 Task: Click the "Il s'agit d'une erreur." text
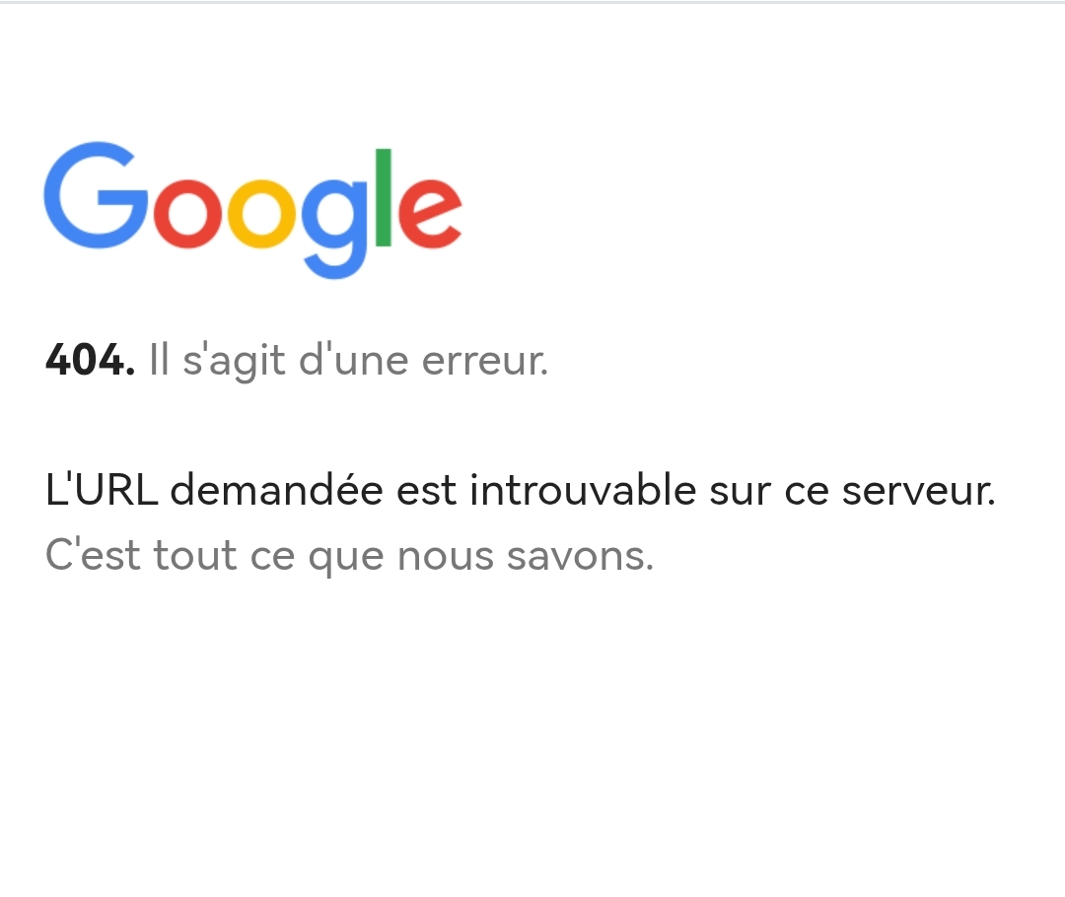coord(348,361)
